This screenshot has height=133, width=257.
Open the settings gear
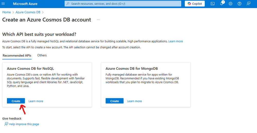coord(231,4)
